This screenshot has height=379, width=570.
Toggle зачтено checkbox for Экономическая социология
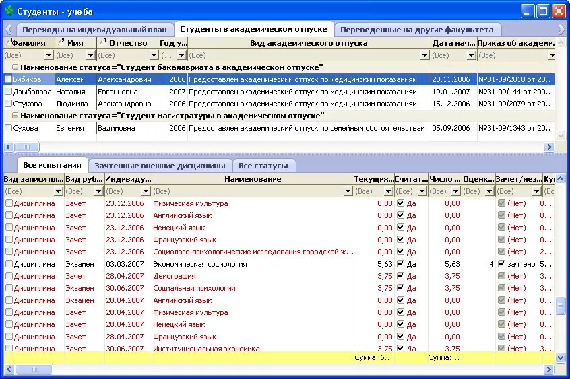[x=502, y=264]
